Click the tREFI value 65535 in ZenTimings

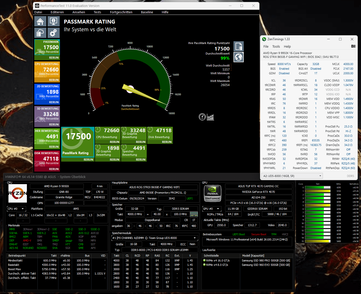coord(316,140)
